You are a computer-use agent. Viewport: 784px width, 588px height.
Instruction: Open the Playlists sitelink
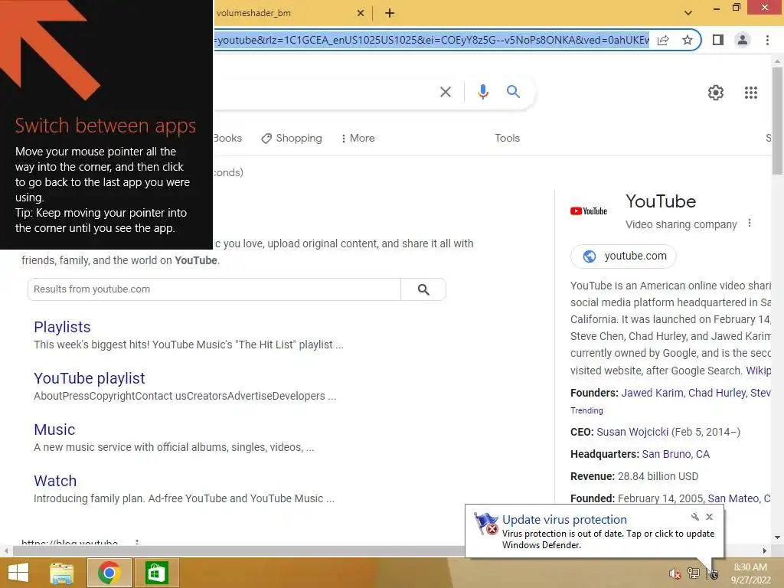62,327
